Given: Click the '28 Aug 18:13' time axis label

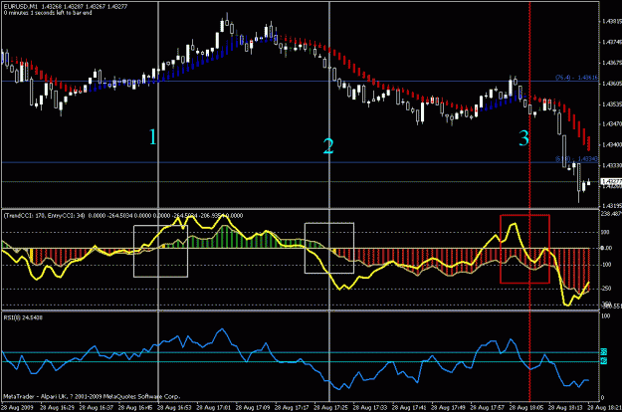Looking at the screenshot, I should coord(566,408).
